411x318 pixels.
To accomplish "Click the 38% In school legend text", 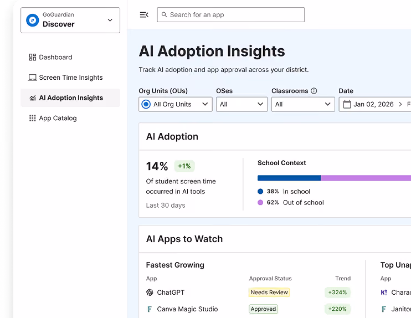I will (289, 191).
